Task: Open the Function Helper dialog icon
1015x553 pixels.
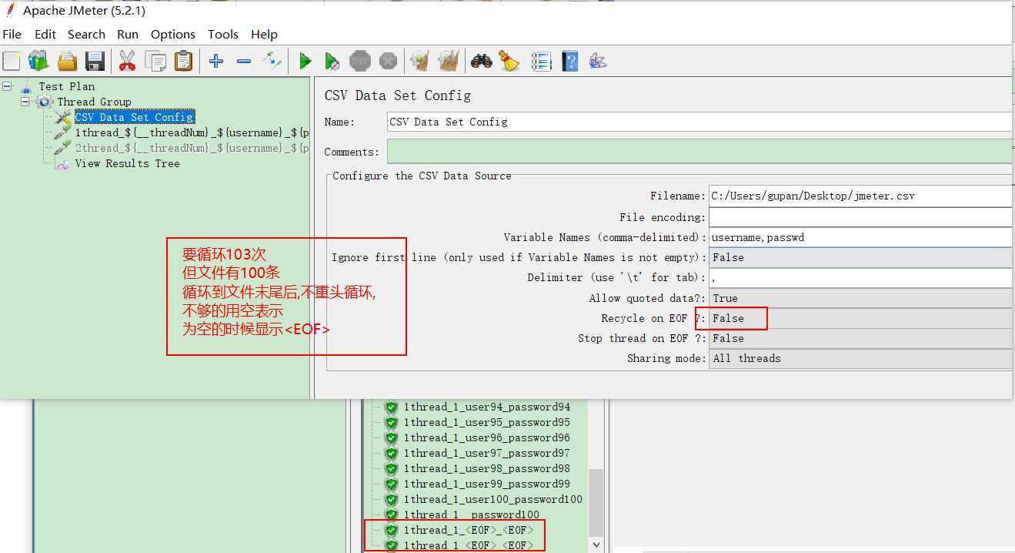Action: 542,61
